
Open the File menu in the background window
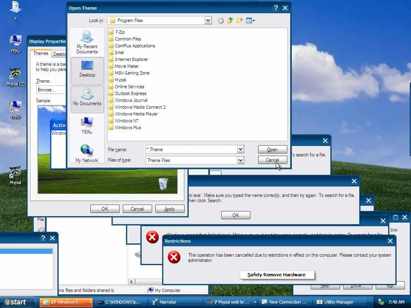[x=41, y=219]
